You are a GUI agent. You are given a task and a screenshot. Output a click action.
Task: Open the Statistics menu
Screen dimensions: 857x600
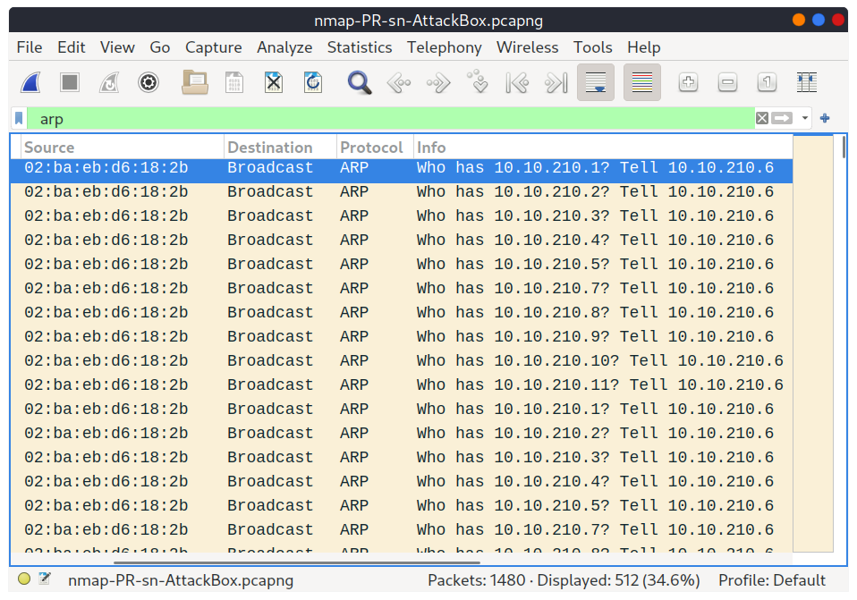click(x=359, y=47)
